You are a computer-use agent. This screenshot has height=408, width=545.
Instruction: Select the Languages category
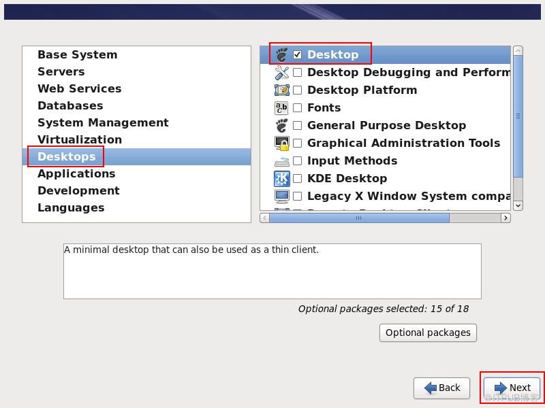tap(137, 207)
